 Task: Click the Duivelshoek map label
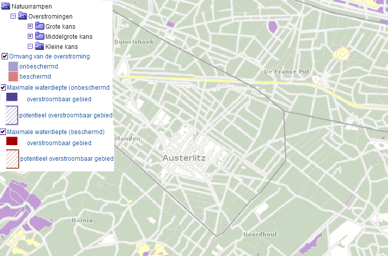pos(134,42)
